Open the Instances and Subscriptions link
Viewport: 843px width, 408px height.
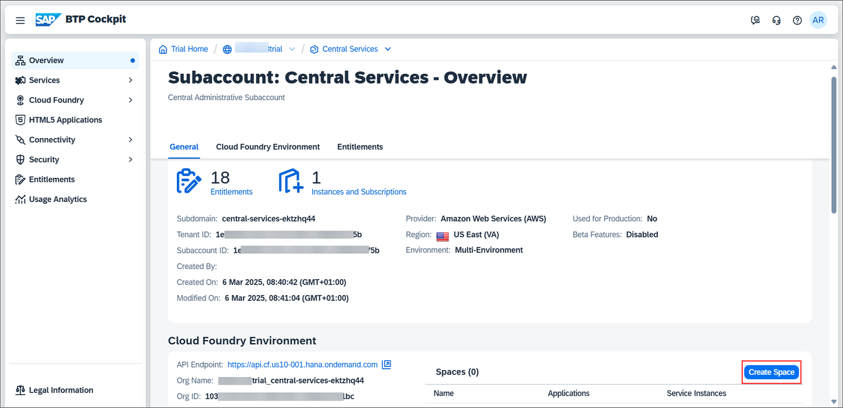359,192
